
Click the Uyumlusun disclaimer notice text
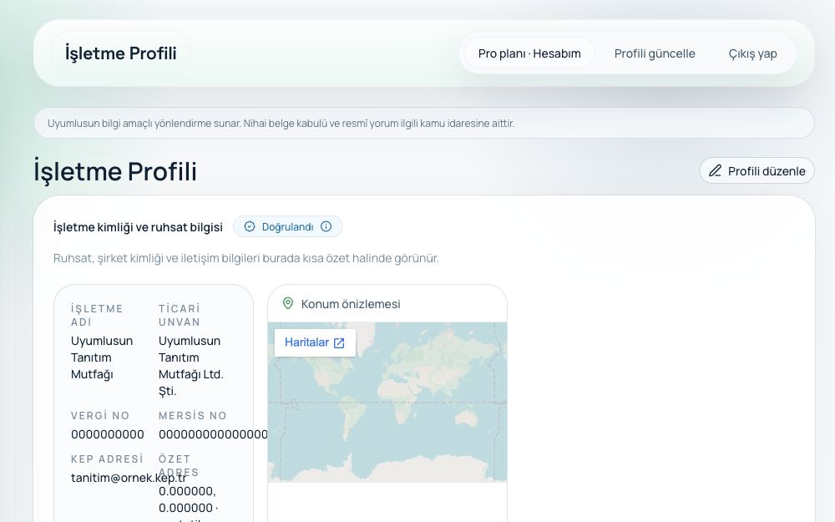281,123
